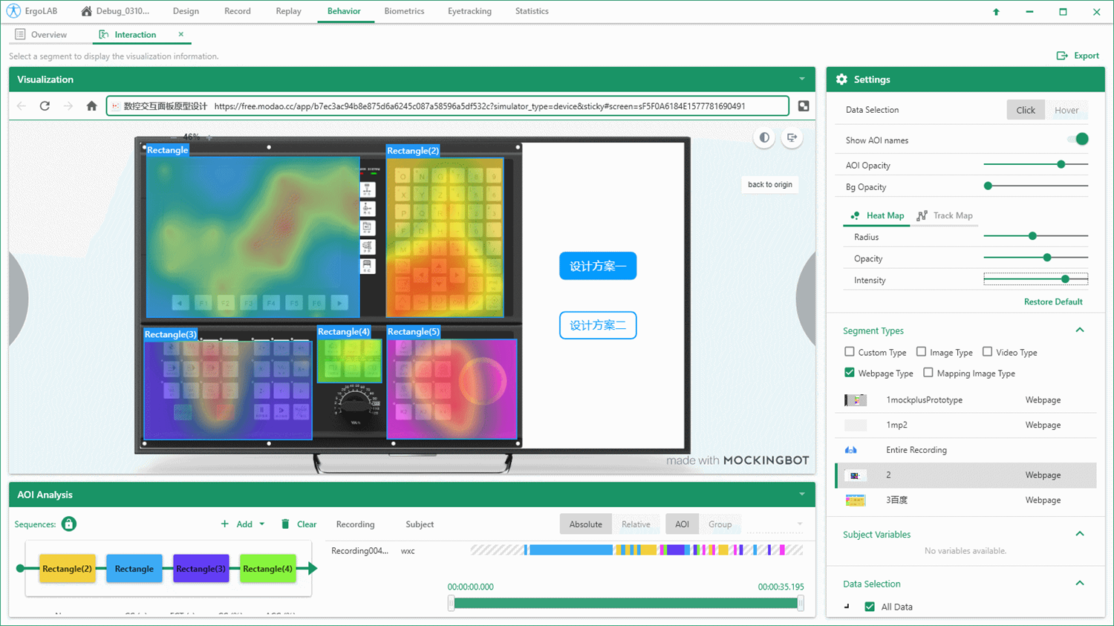Screen dimensions: 1114x626
Task: Collapse the Visualization panel
Action: click(801, 79)
